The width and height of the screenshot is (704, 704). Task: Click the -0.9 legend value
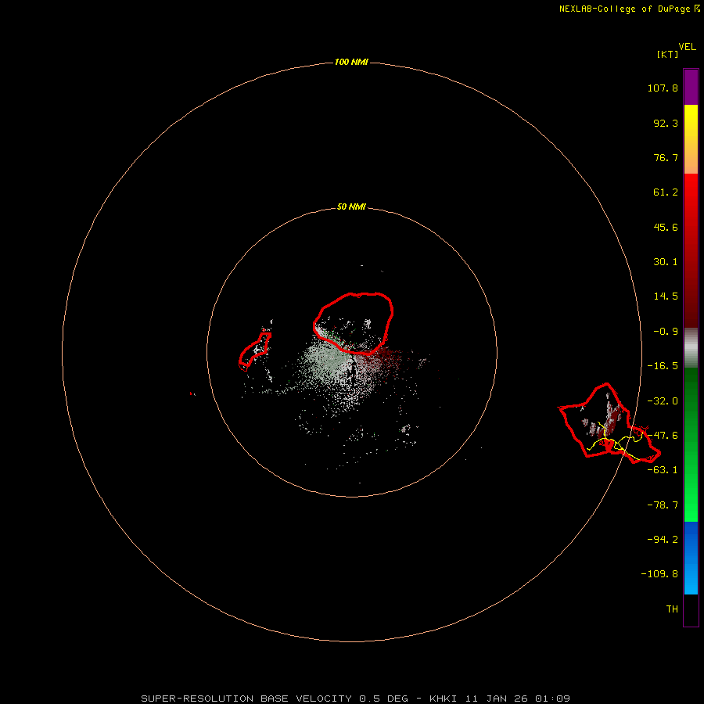pyautogui.click(x=666, y=332)
